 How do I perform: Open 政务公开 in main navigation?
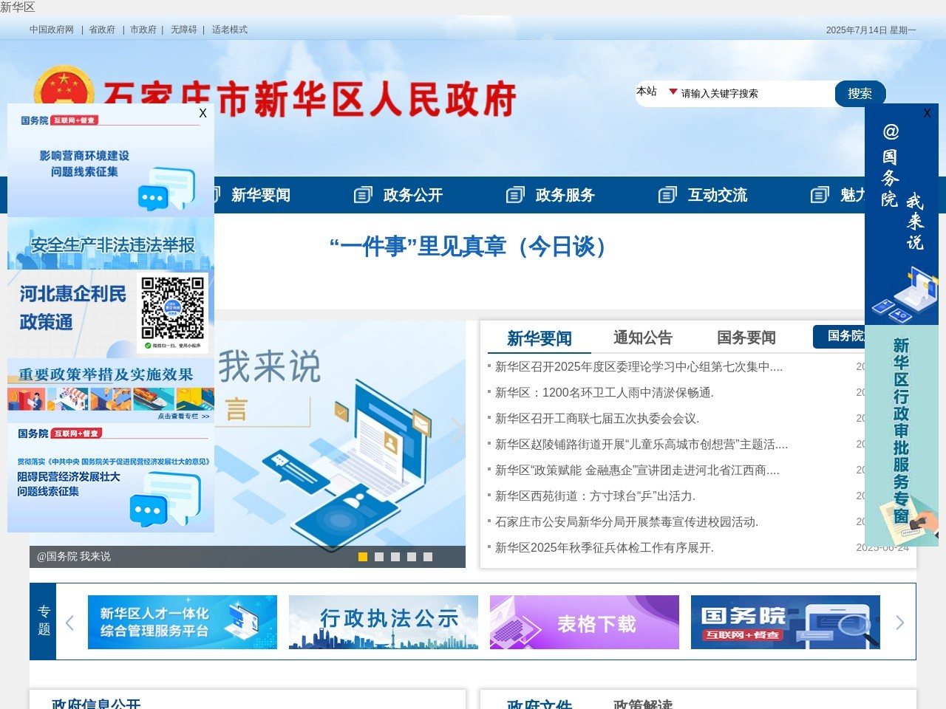[x=412, y=195]
